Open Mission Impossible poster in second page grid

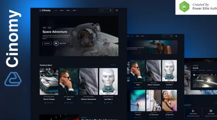pyautogui.click(x=154, y=71)
